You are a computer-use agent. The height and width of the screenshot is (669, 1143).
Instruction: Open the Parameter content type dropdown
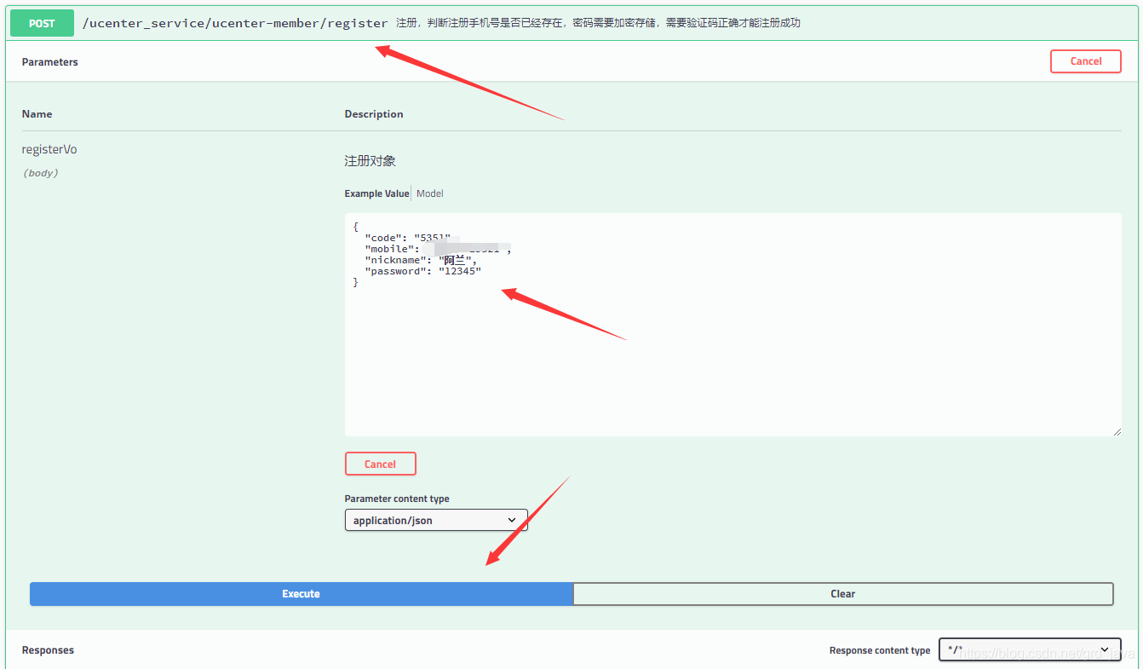[436, 520]
